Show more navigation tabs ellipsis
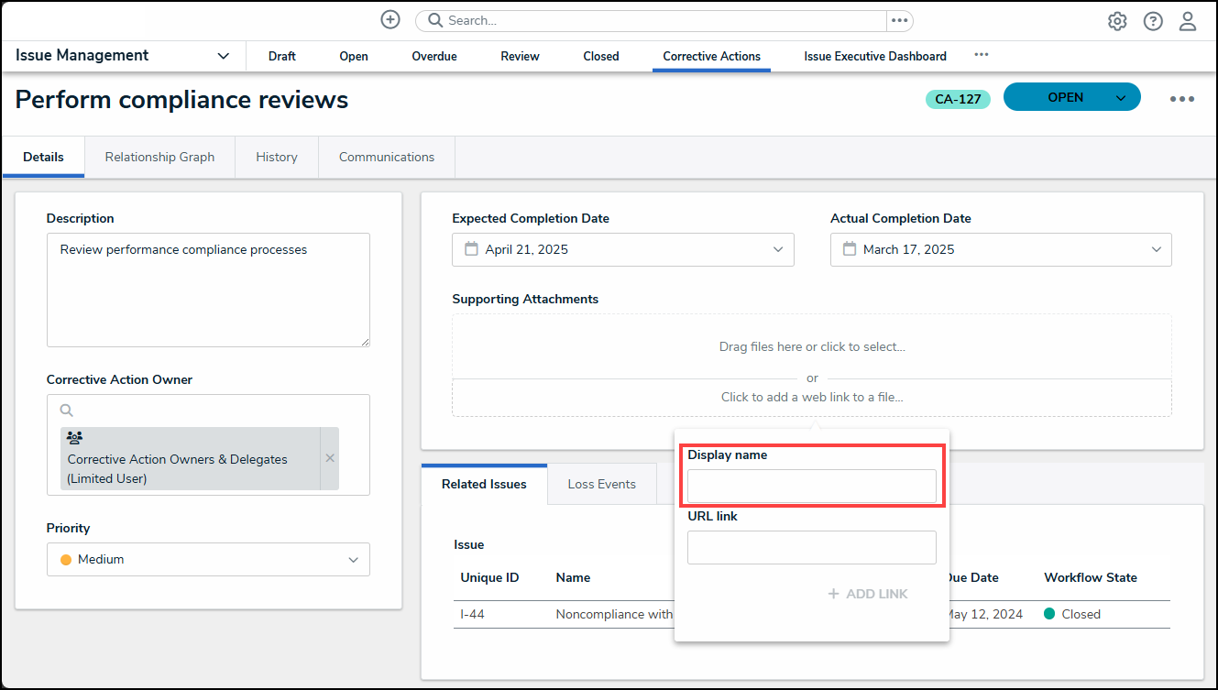 click(x=982, y=55)
